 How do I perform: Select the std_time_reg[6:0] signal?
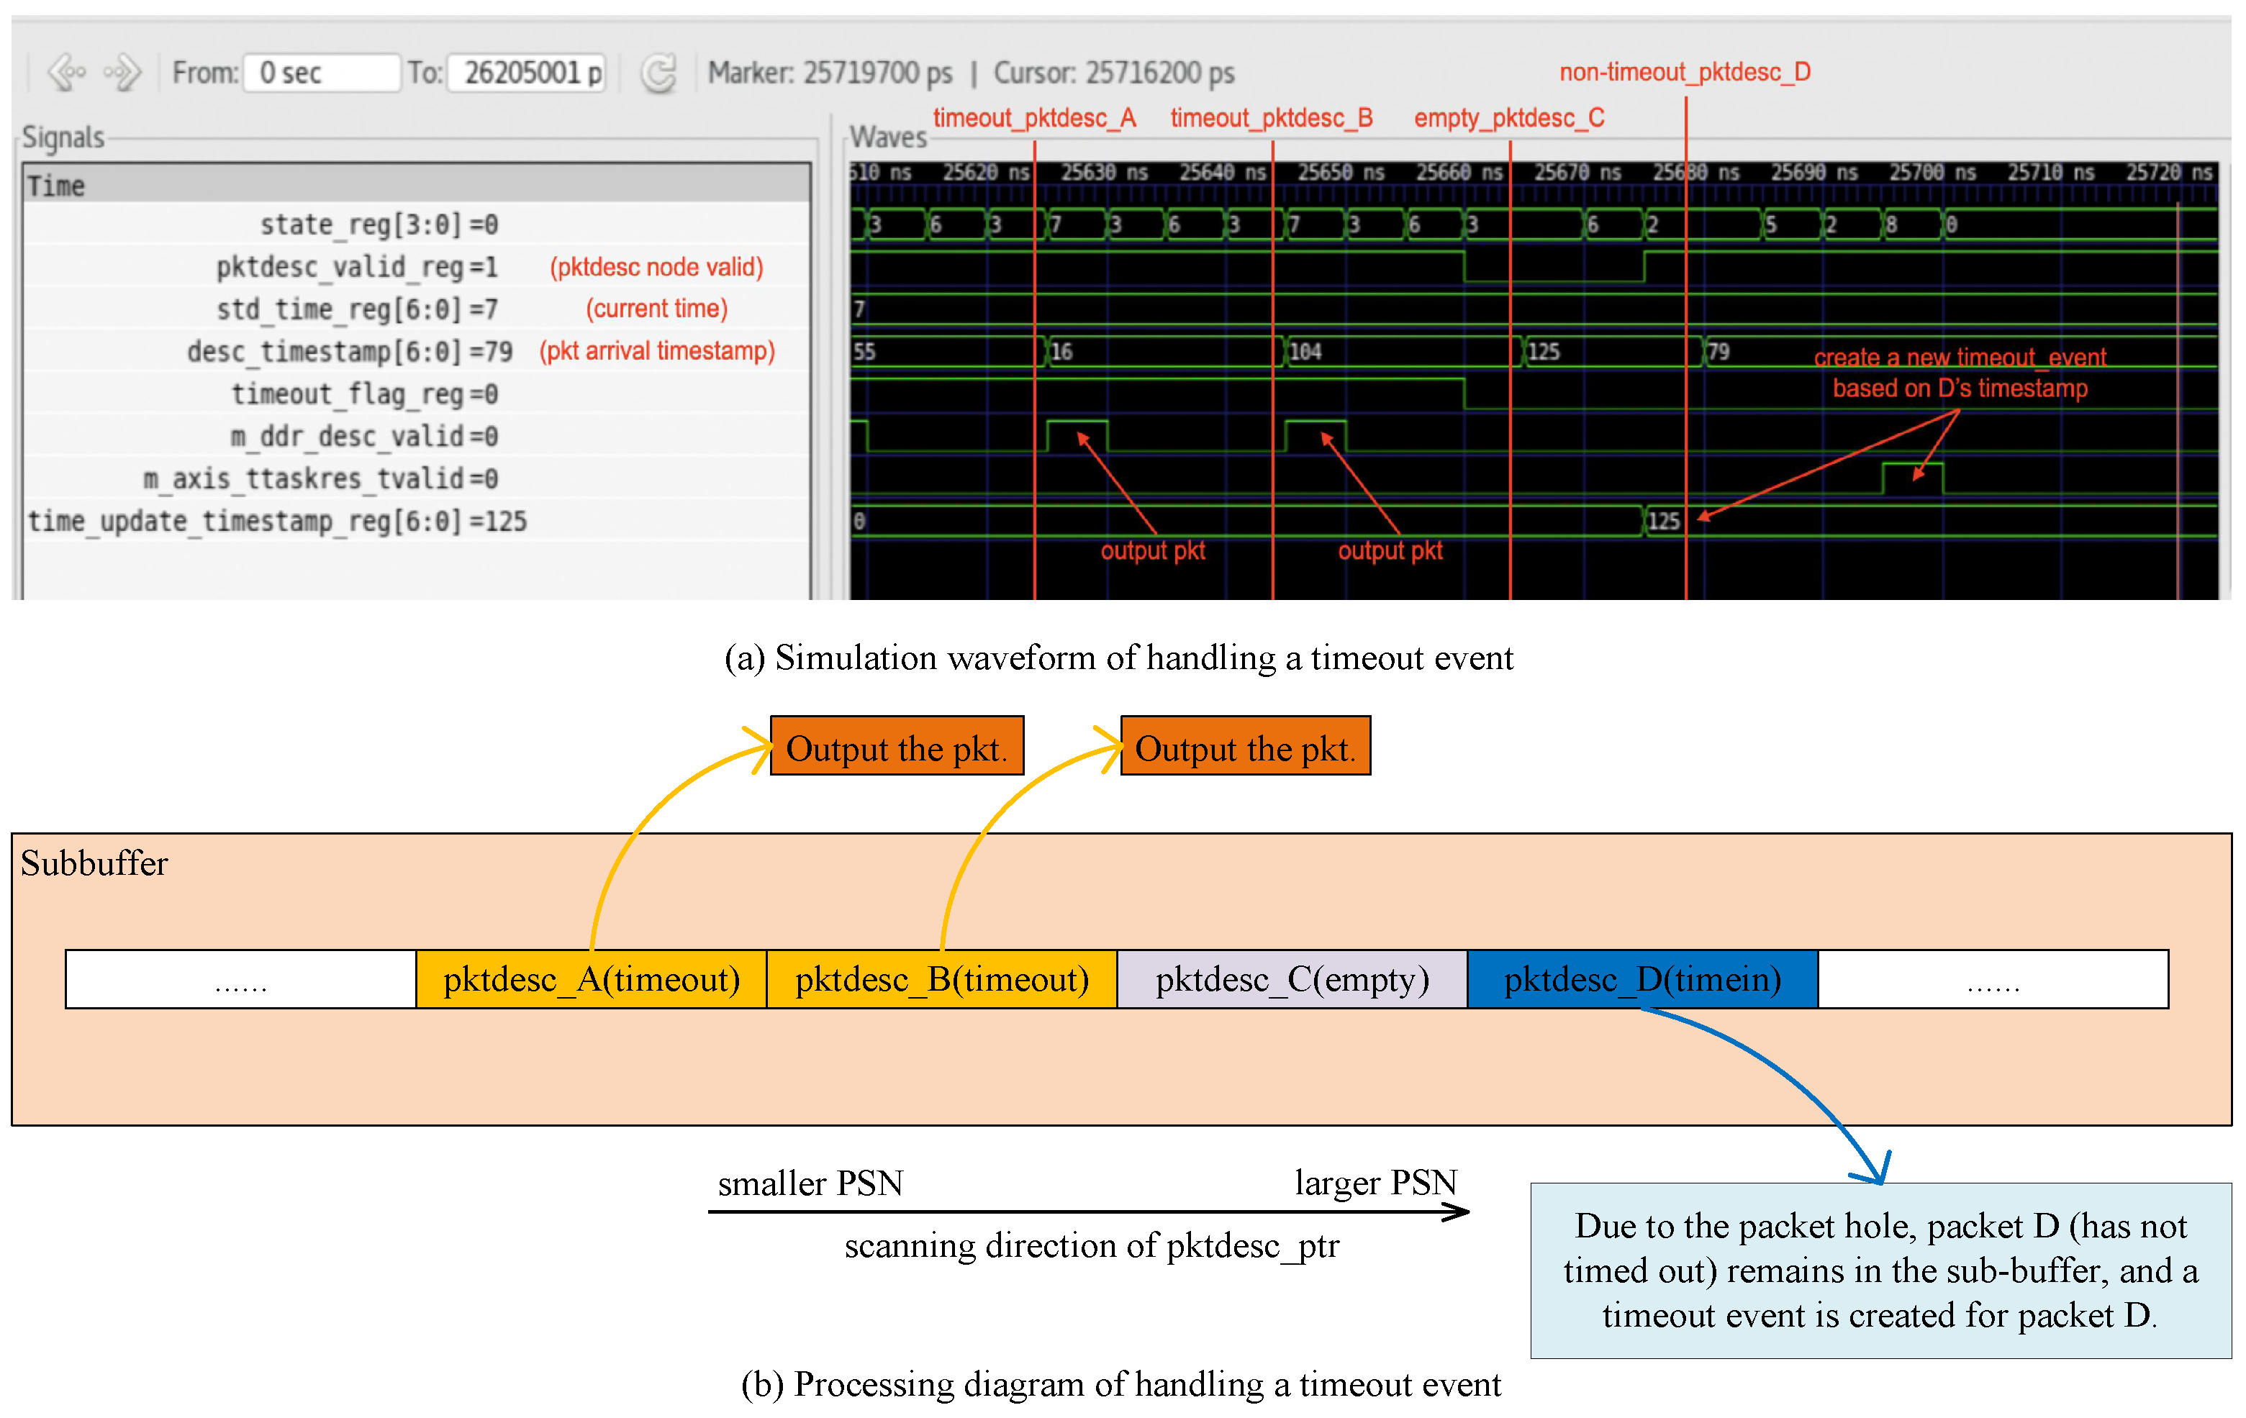click(356, 309)
